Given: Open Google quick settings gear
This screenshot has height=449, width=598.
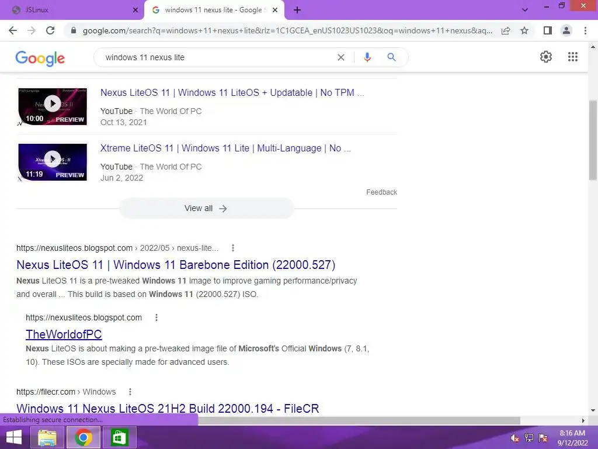Looking at the screenshot, I should 546,57.
